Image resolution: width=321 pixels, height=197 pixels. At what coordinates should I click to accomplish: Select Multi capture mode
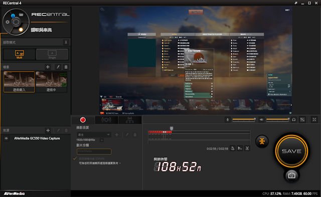coord(19,55)
